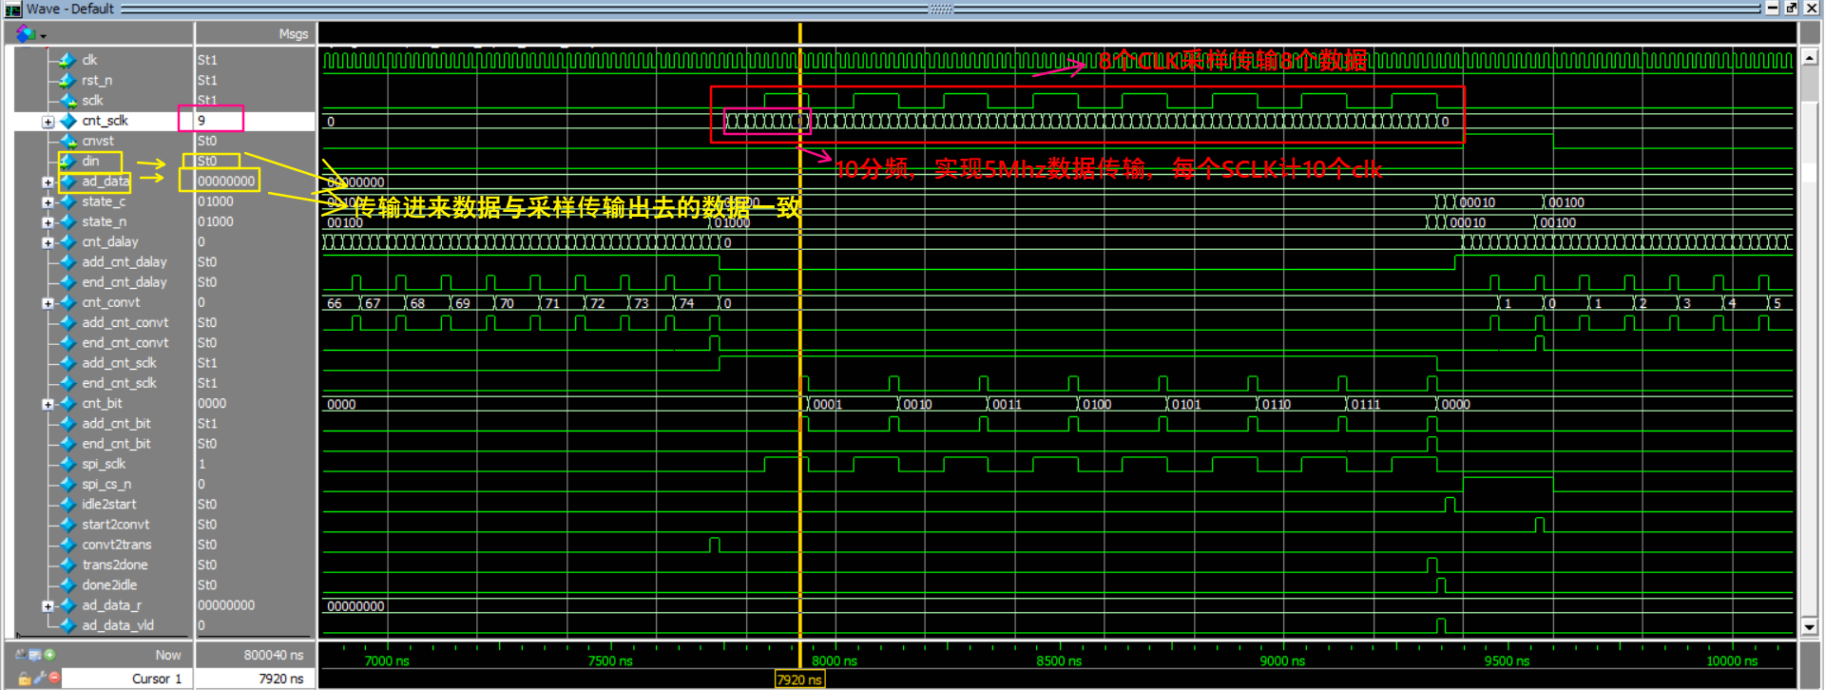The image size is (1825, 690).
Task: Click the add_cnt_dalay signal icon
Action: (67, 261)
